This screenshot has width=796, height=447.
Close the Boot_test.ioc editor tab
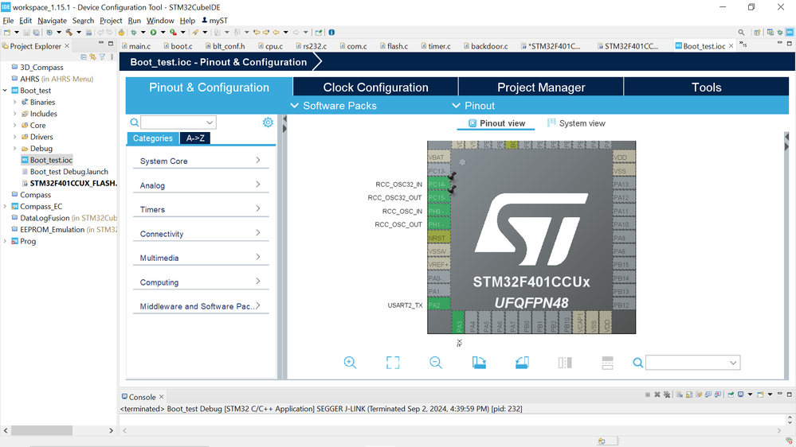[x=731, y=45]
